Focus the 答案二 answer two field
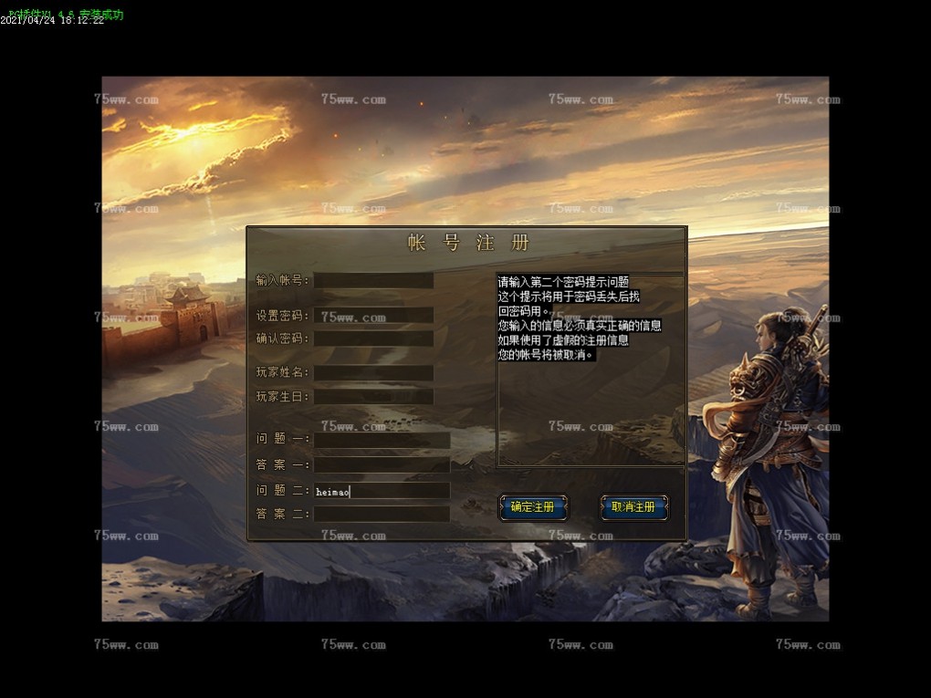Image resolution: width=931 pixels, height=698 pixels. pyautogui.click(x=382, y=514)
